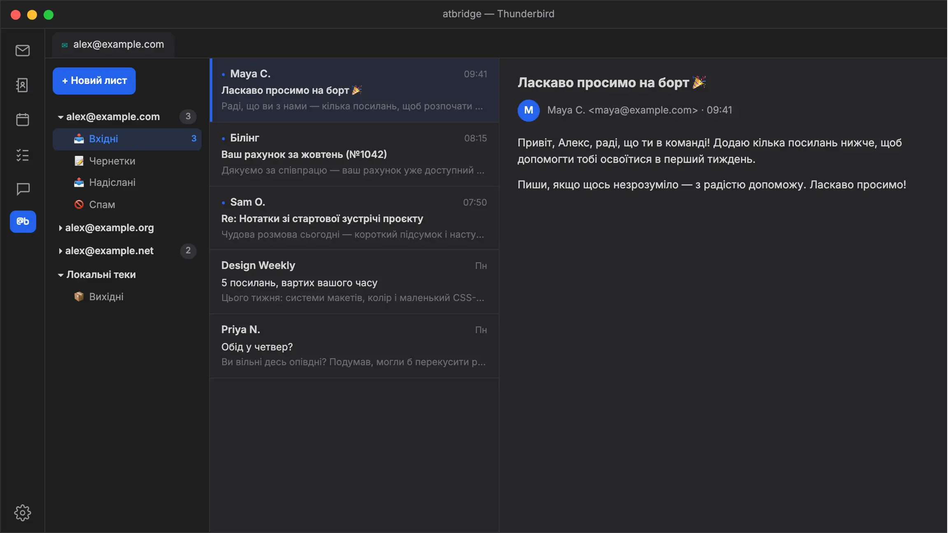Click unread dot beside Maya C.
Viewport: 948px width, 533px height.
[x=223, y=74]
